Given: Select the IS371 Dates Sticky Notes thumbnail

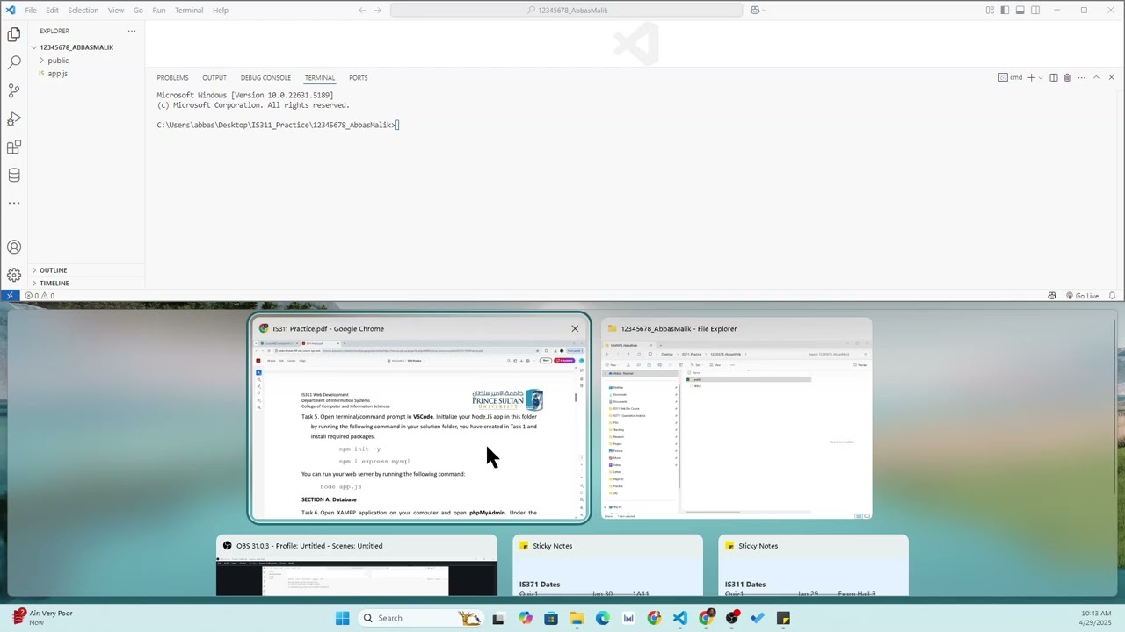Looking at the screenshot, I should click(x=607, y=566).
